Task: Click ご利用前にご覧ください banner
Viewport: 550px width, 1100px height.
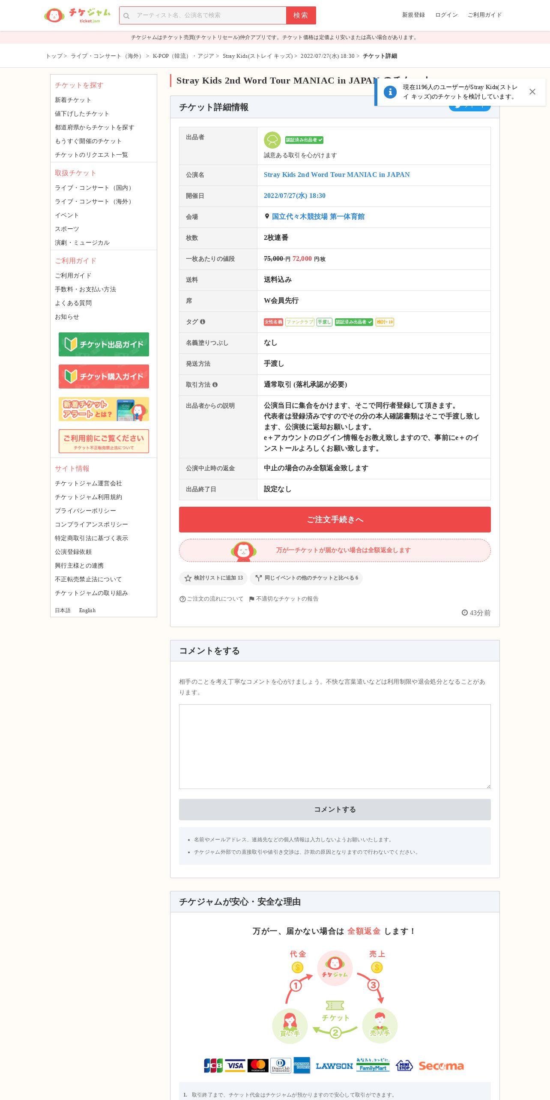Action: 104,441
